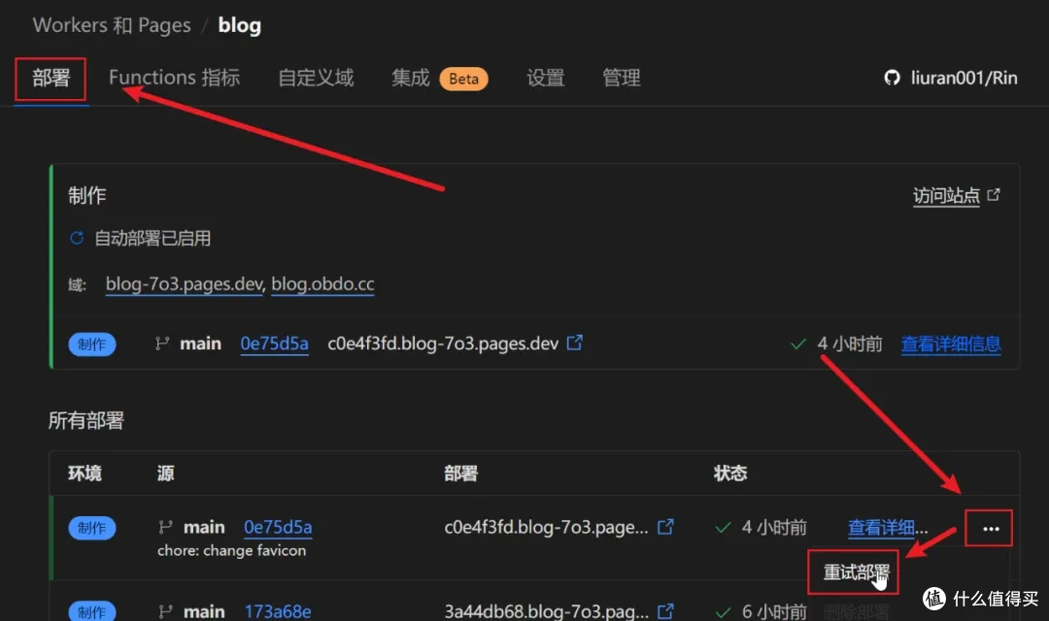
Task: Click the 制作 badge in production card
Action: click(x=91, y=344)
